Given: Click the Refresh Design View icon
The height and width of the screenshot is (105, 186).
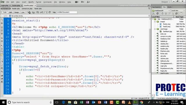Looking at the screenshot, I should point(50,12).
